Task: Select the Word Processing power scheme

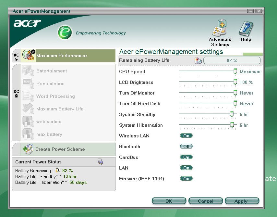Action: 68,96
